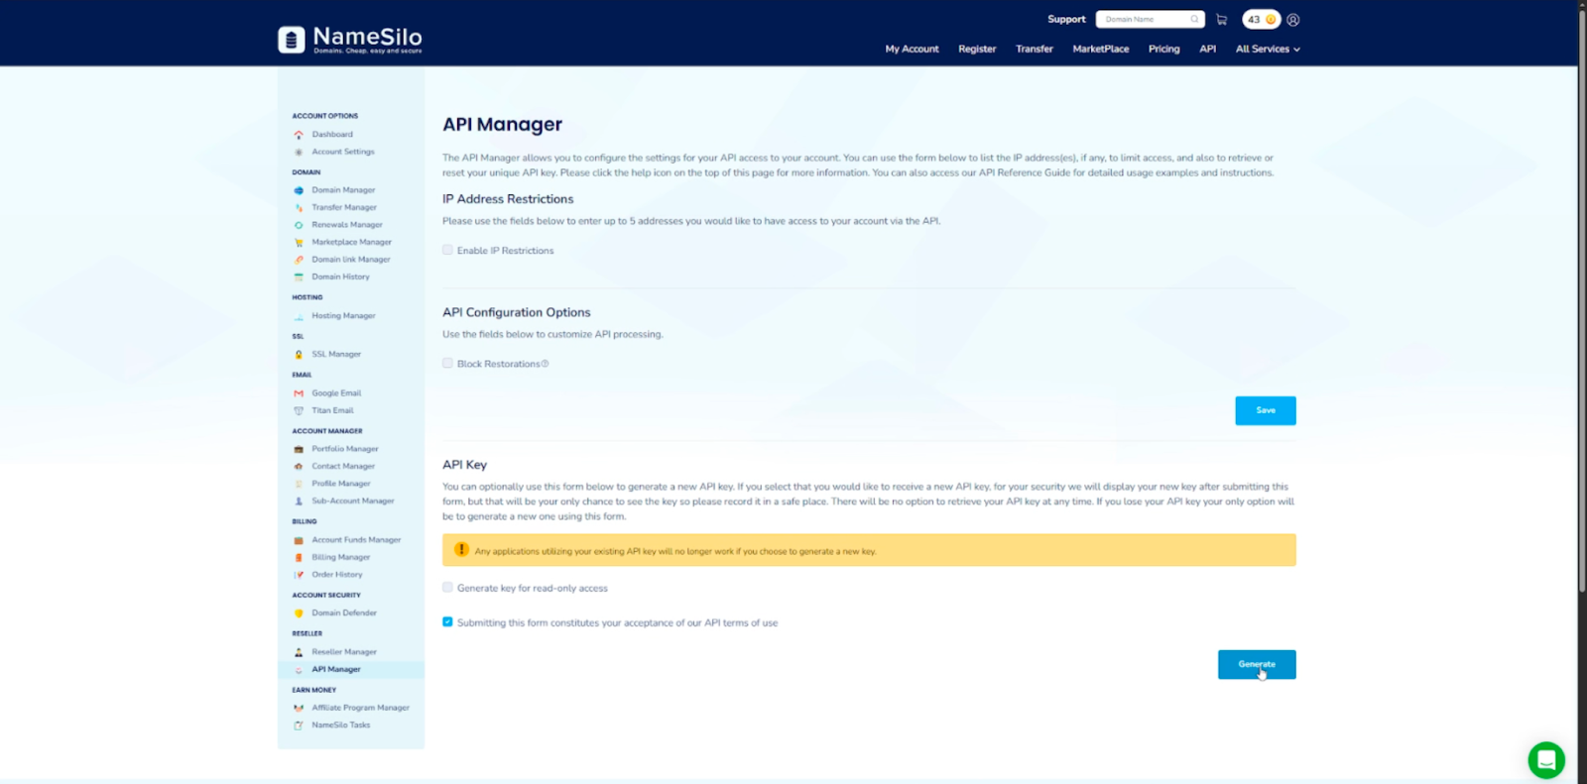Click the Transfer Manager icon
Image resolution: width=1587 pixels, height=784 pixels.
click(x=299, y=207)
